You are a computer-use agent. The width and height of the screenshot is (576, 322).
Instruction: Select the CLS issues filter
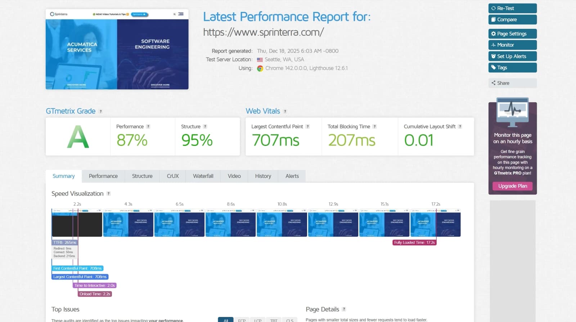coord(290,320)
